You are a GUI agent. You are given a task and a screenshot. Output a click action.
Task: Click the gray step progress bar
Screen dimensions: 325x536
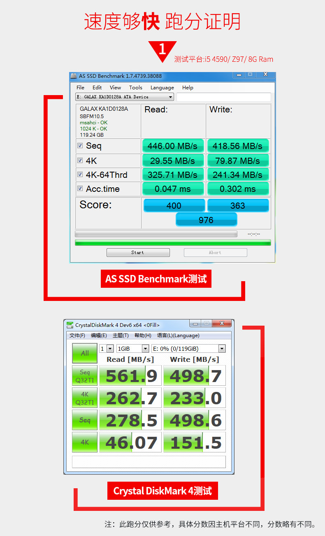tap(156, 234)
